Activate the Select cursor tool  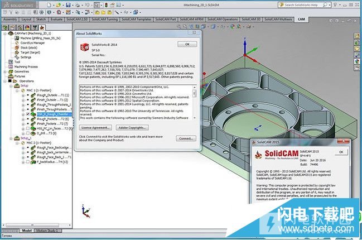(x=96, y=4)
